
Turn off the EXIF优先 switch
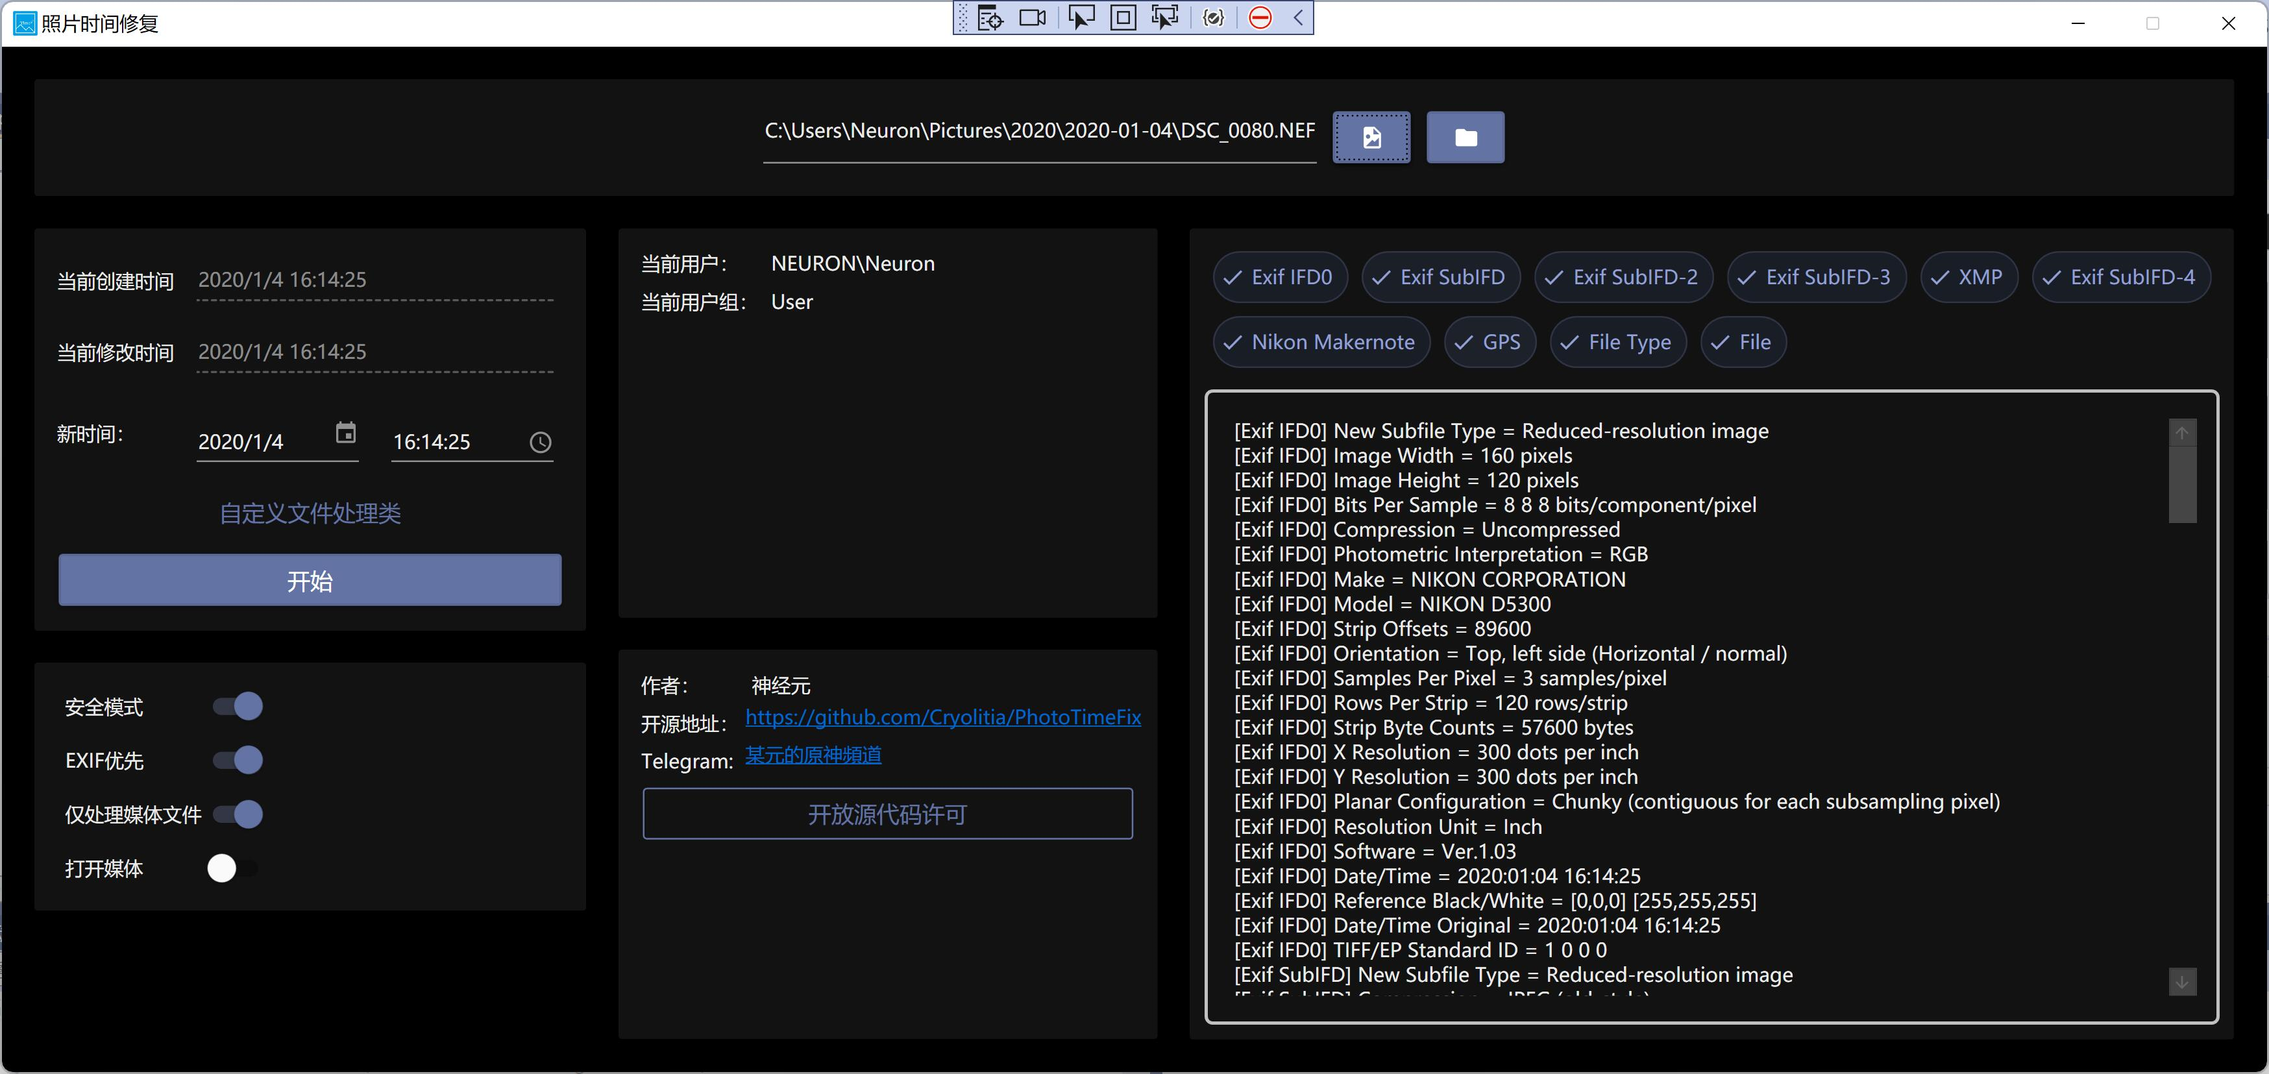point(239,759)
